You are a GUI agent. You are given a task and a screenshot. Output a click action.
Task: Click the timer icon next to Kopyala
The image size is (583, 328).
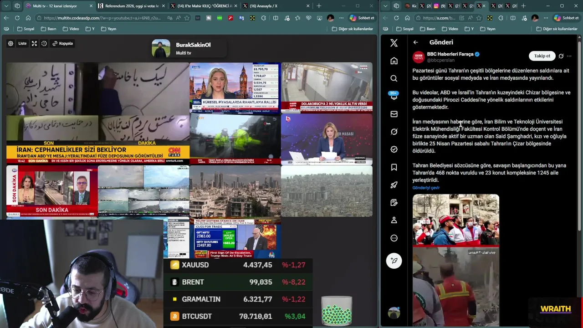tap(44, 43)
